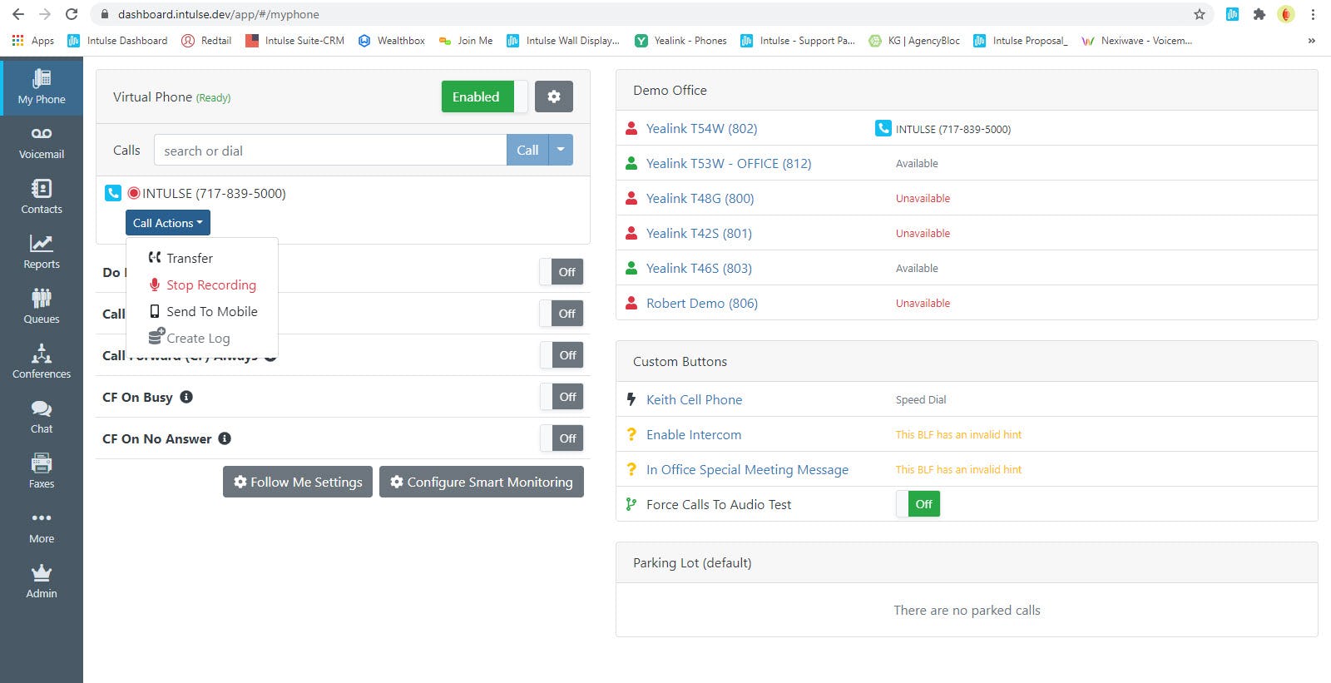Toggle the Call Forward Always switch
The height and width of the screenshot is (683, 1331).
562,355
